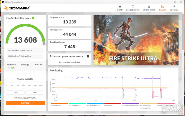Switch to STRESS TESTS tab
The image size is (185, 116).
point(149,8)
